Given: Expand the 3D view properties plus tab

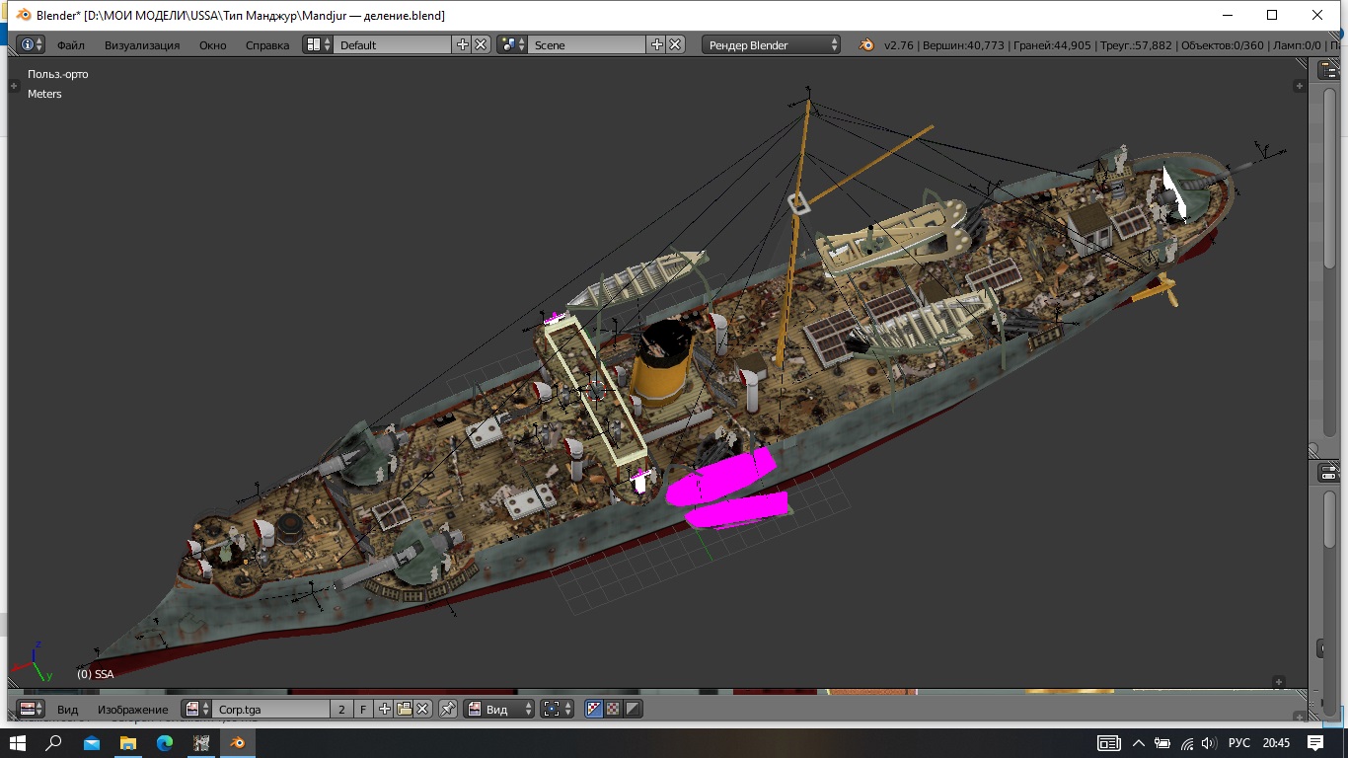Looking at the screenshot, I should point(1299,86).
